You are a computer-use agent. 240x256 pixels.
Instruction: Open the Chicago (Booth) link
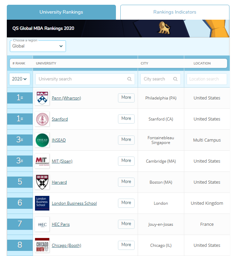coord(66,245)
